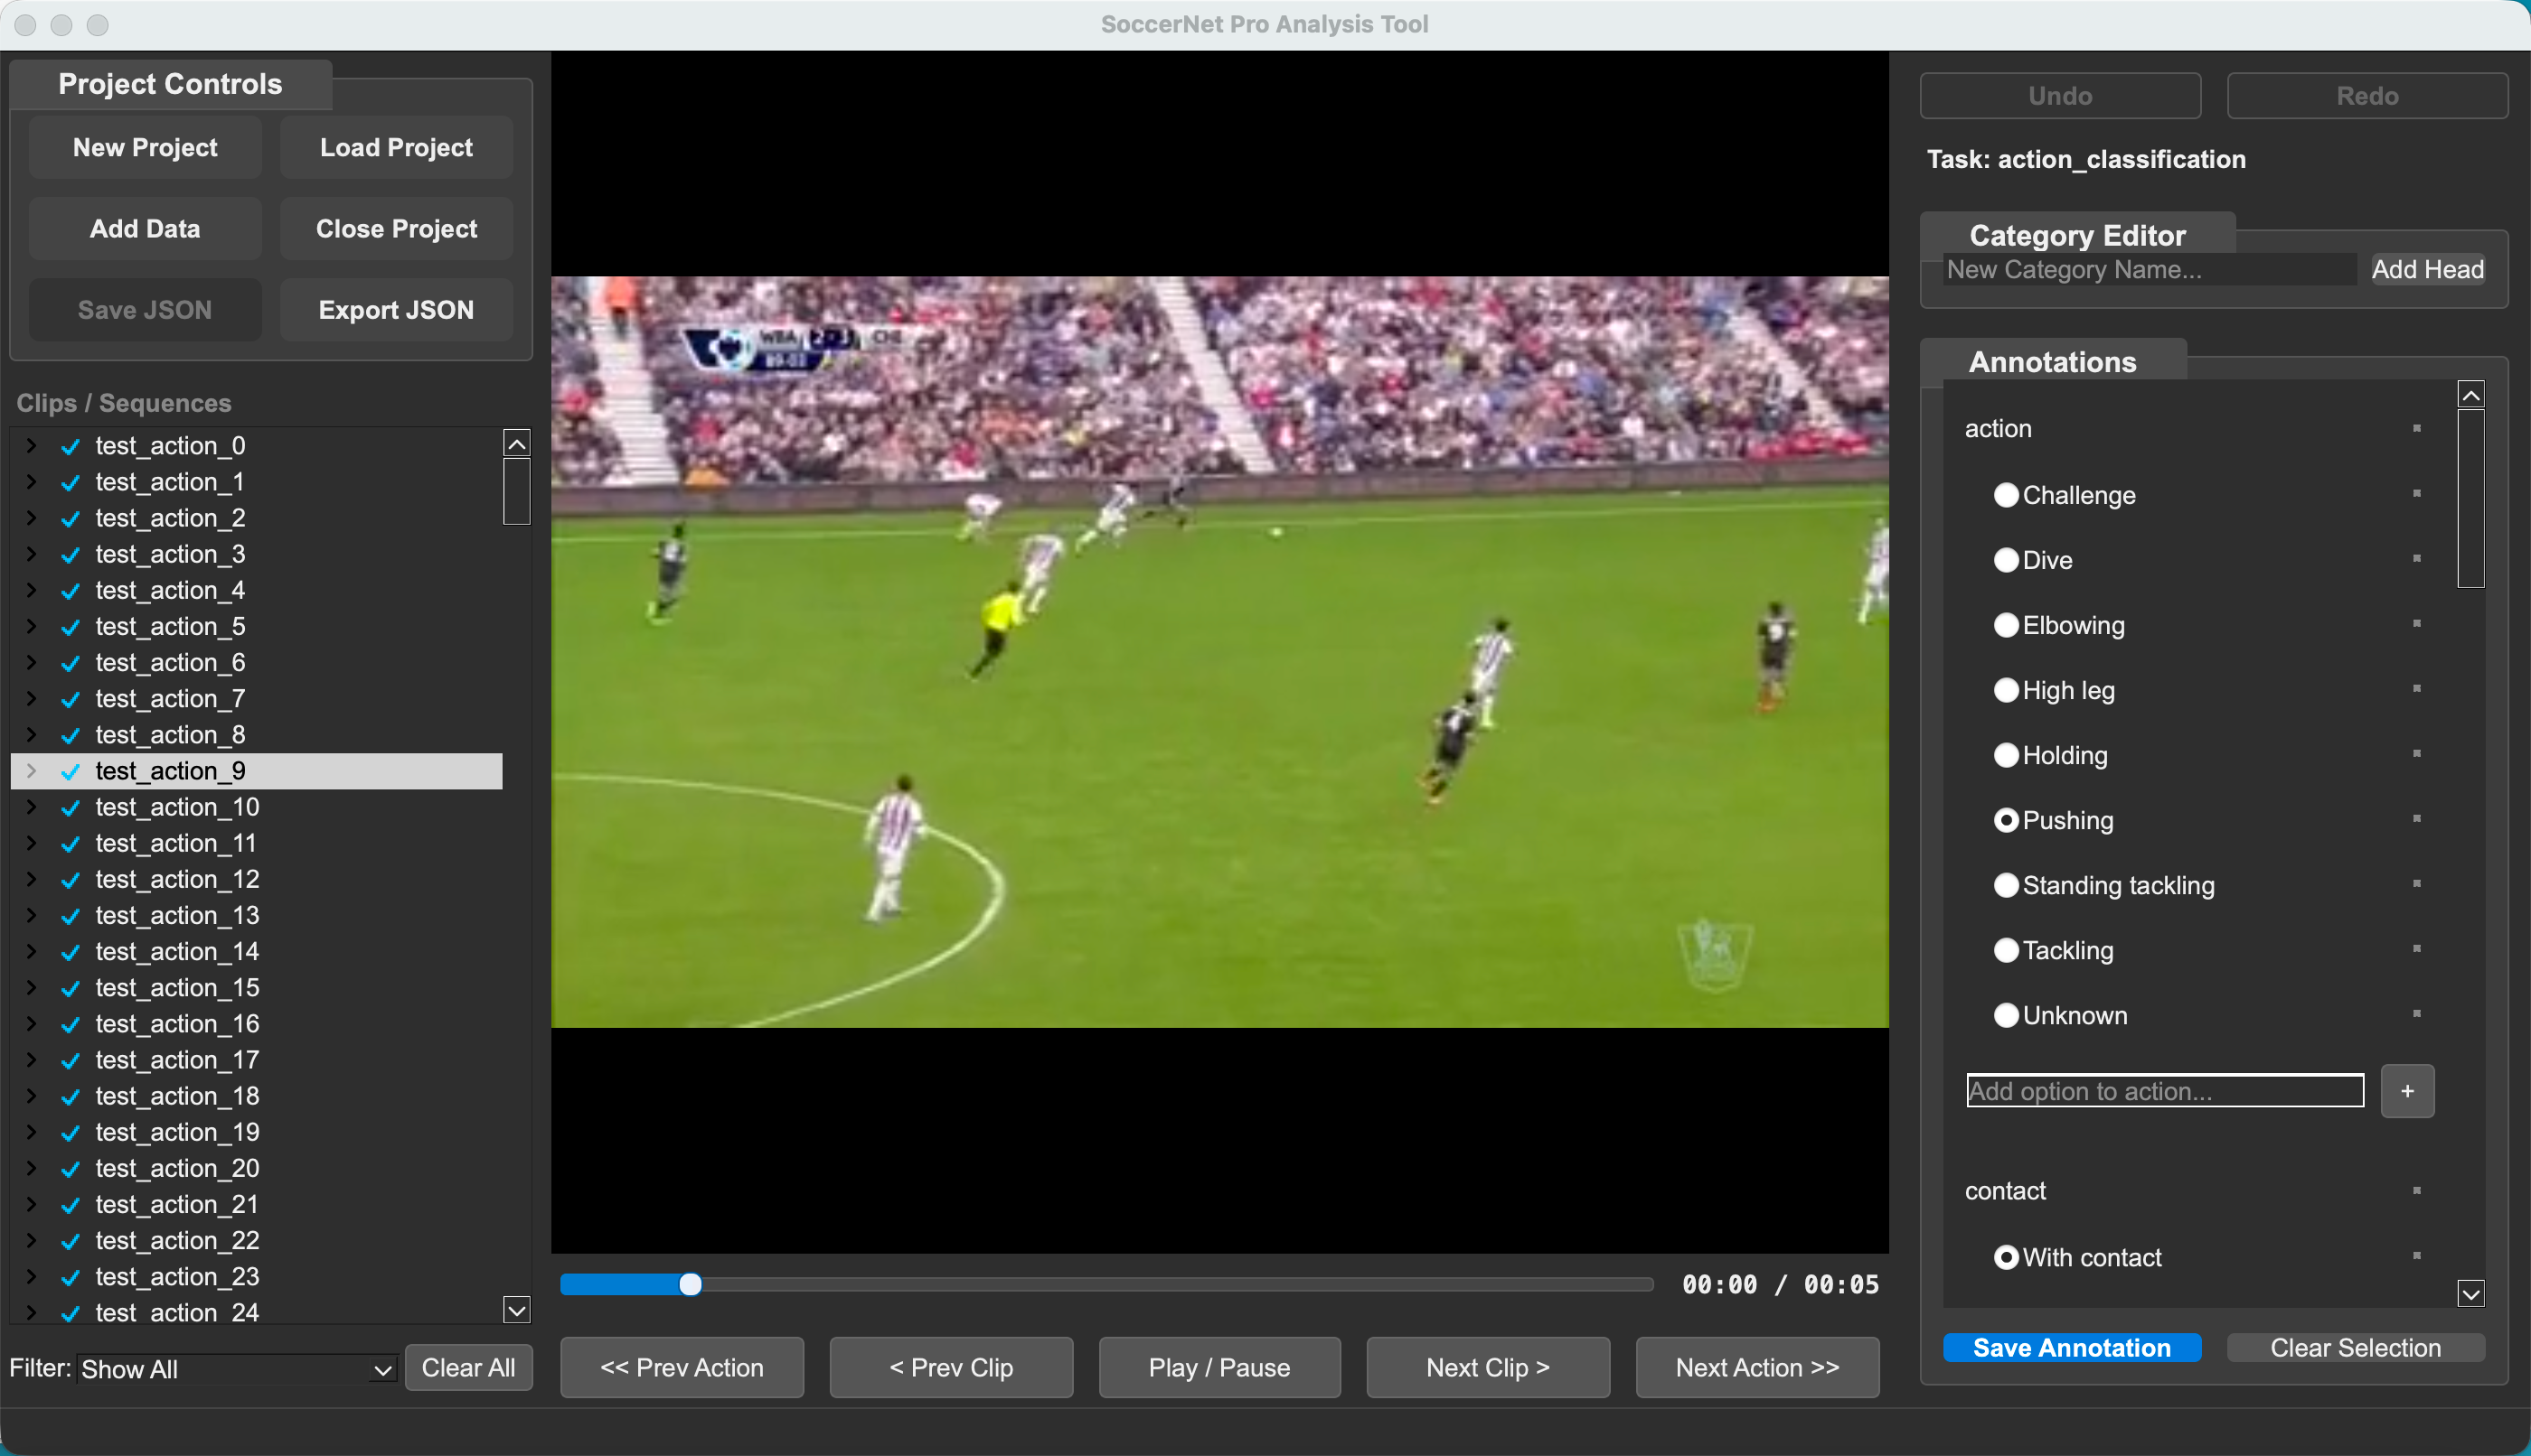Viewport: 2531px width, 1456px height.
Task: Click the Export JSON button
Action: click(x=396, y=310)
